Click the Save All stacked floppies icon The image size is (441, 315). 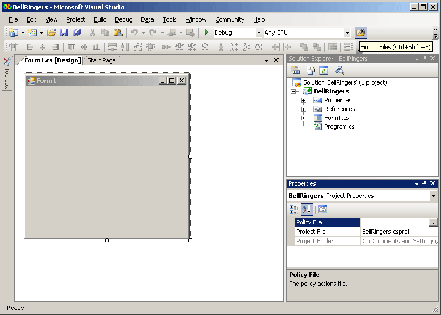77,33
